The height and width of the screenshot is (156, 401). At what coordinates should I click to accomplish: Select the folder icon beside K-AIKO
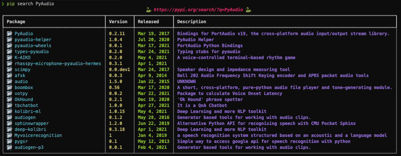tap(9, 58)
